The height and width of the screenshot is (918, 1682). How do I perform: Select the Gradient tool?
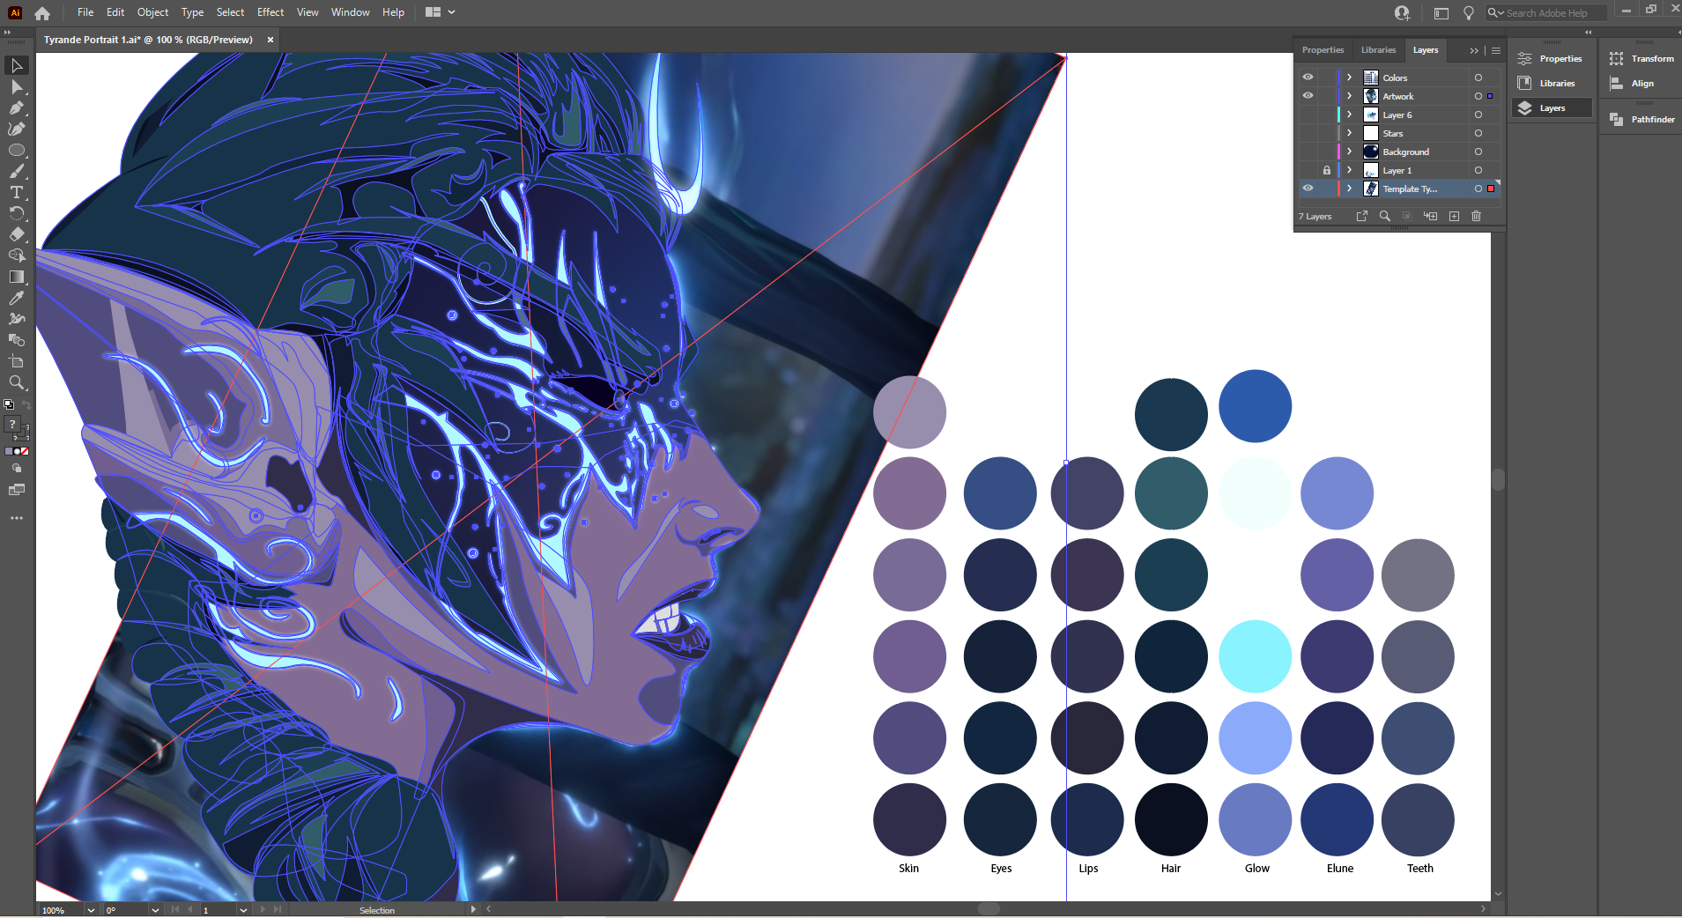[17, 277]
